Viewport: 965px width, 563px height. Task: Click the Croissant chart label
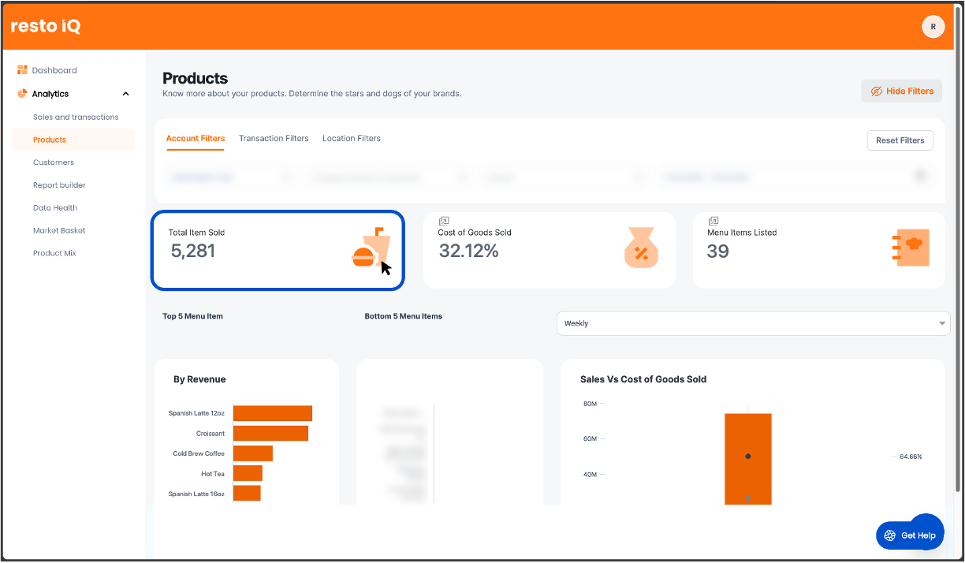[x=211, y=434]
